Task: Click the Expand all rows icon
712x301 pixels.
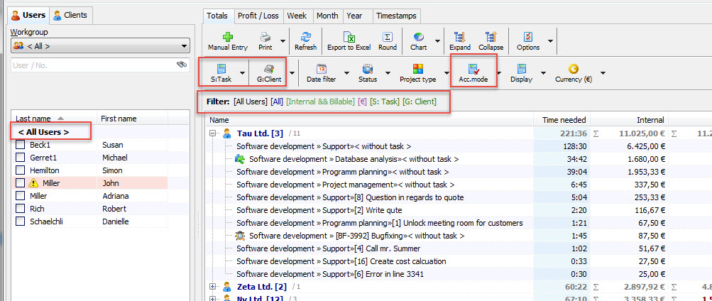Action: (x=459, y=37)
